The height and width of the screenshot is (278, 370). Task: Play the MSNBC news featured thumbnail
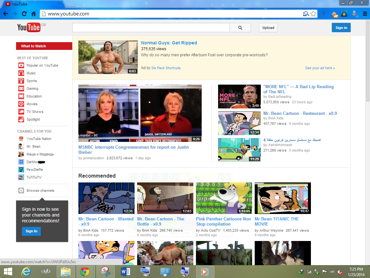(x=140, y=113)
